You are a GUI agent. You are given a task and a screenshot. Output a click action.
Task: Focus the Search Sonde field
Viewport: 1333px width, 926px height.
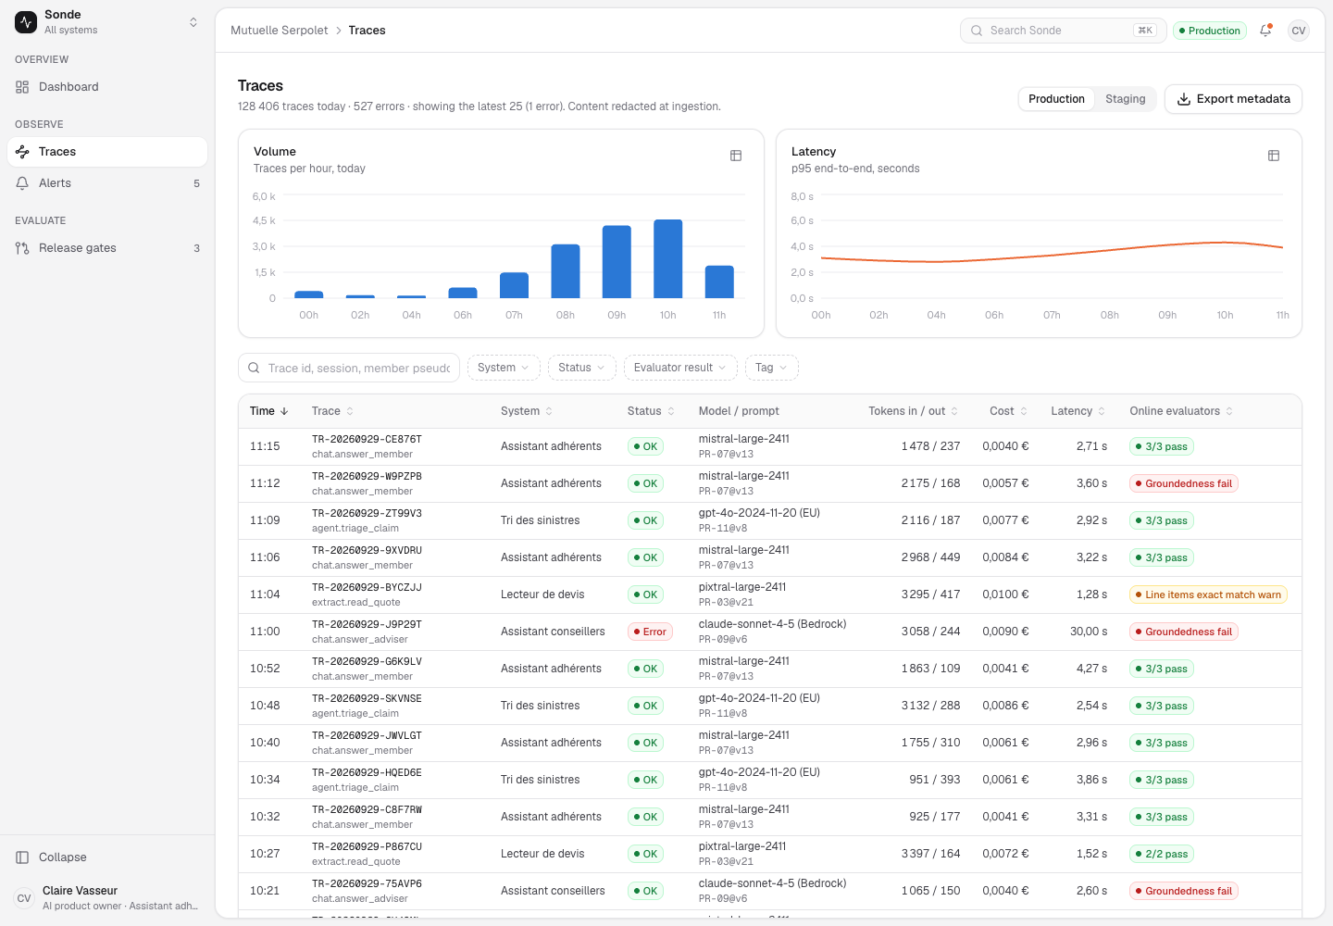(1064, 31)
